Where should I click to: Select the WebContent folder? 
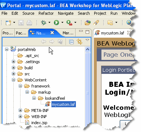[36, 80]
